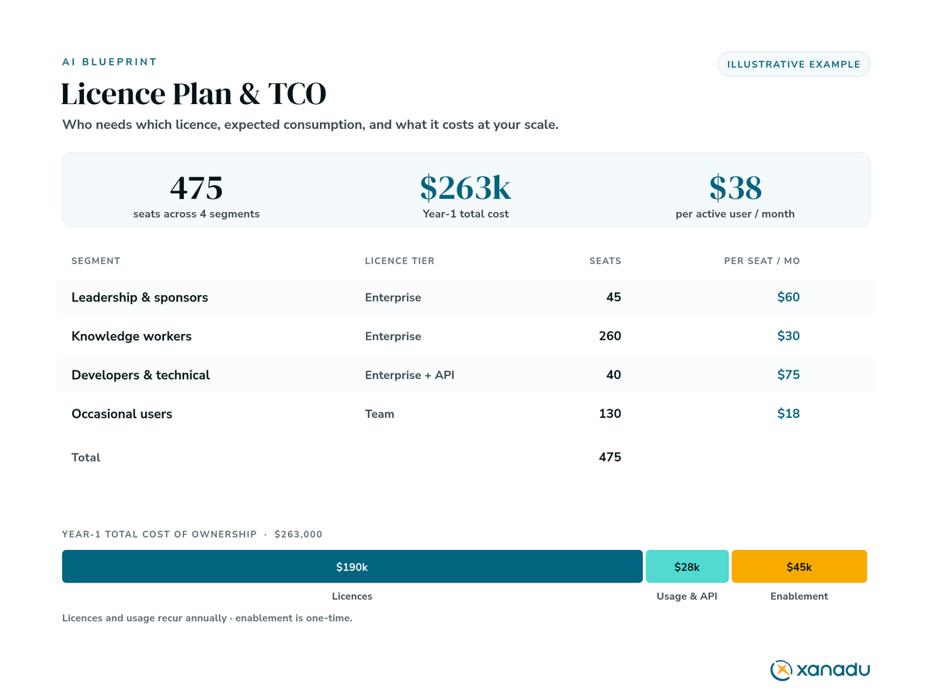Click 'seats across 4 segments' caption
The width and height of the screenshot is (932, 699).
tap(196, 214)
